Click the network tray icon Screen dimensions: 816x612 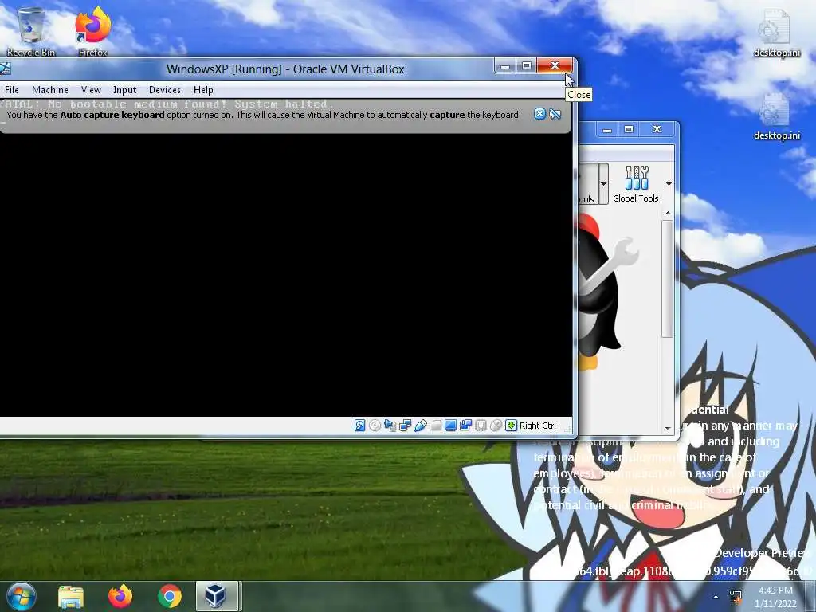pyautogui.click(x=736, y=597)
